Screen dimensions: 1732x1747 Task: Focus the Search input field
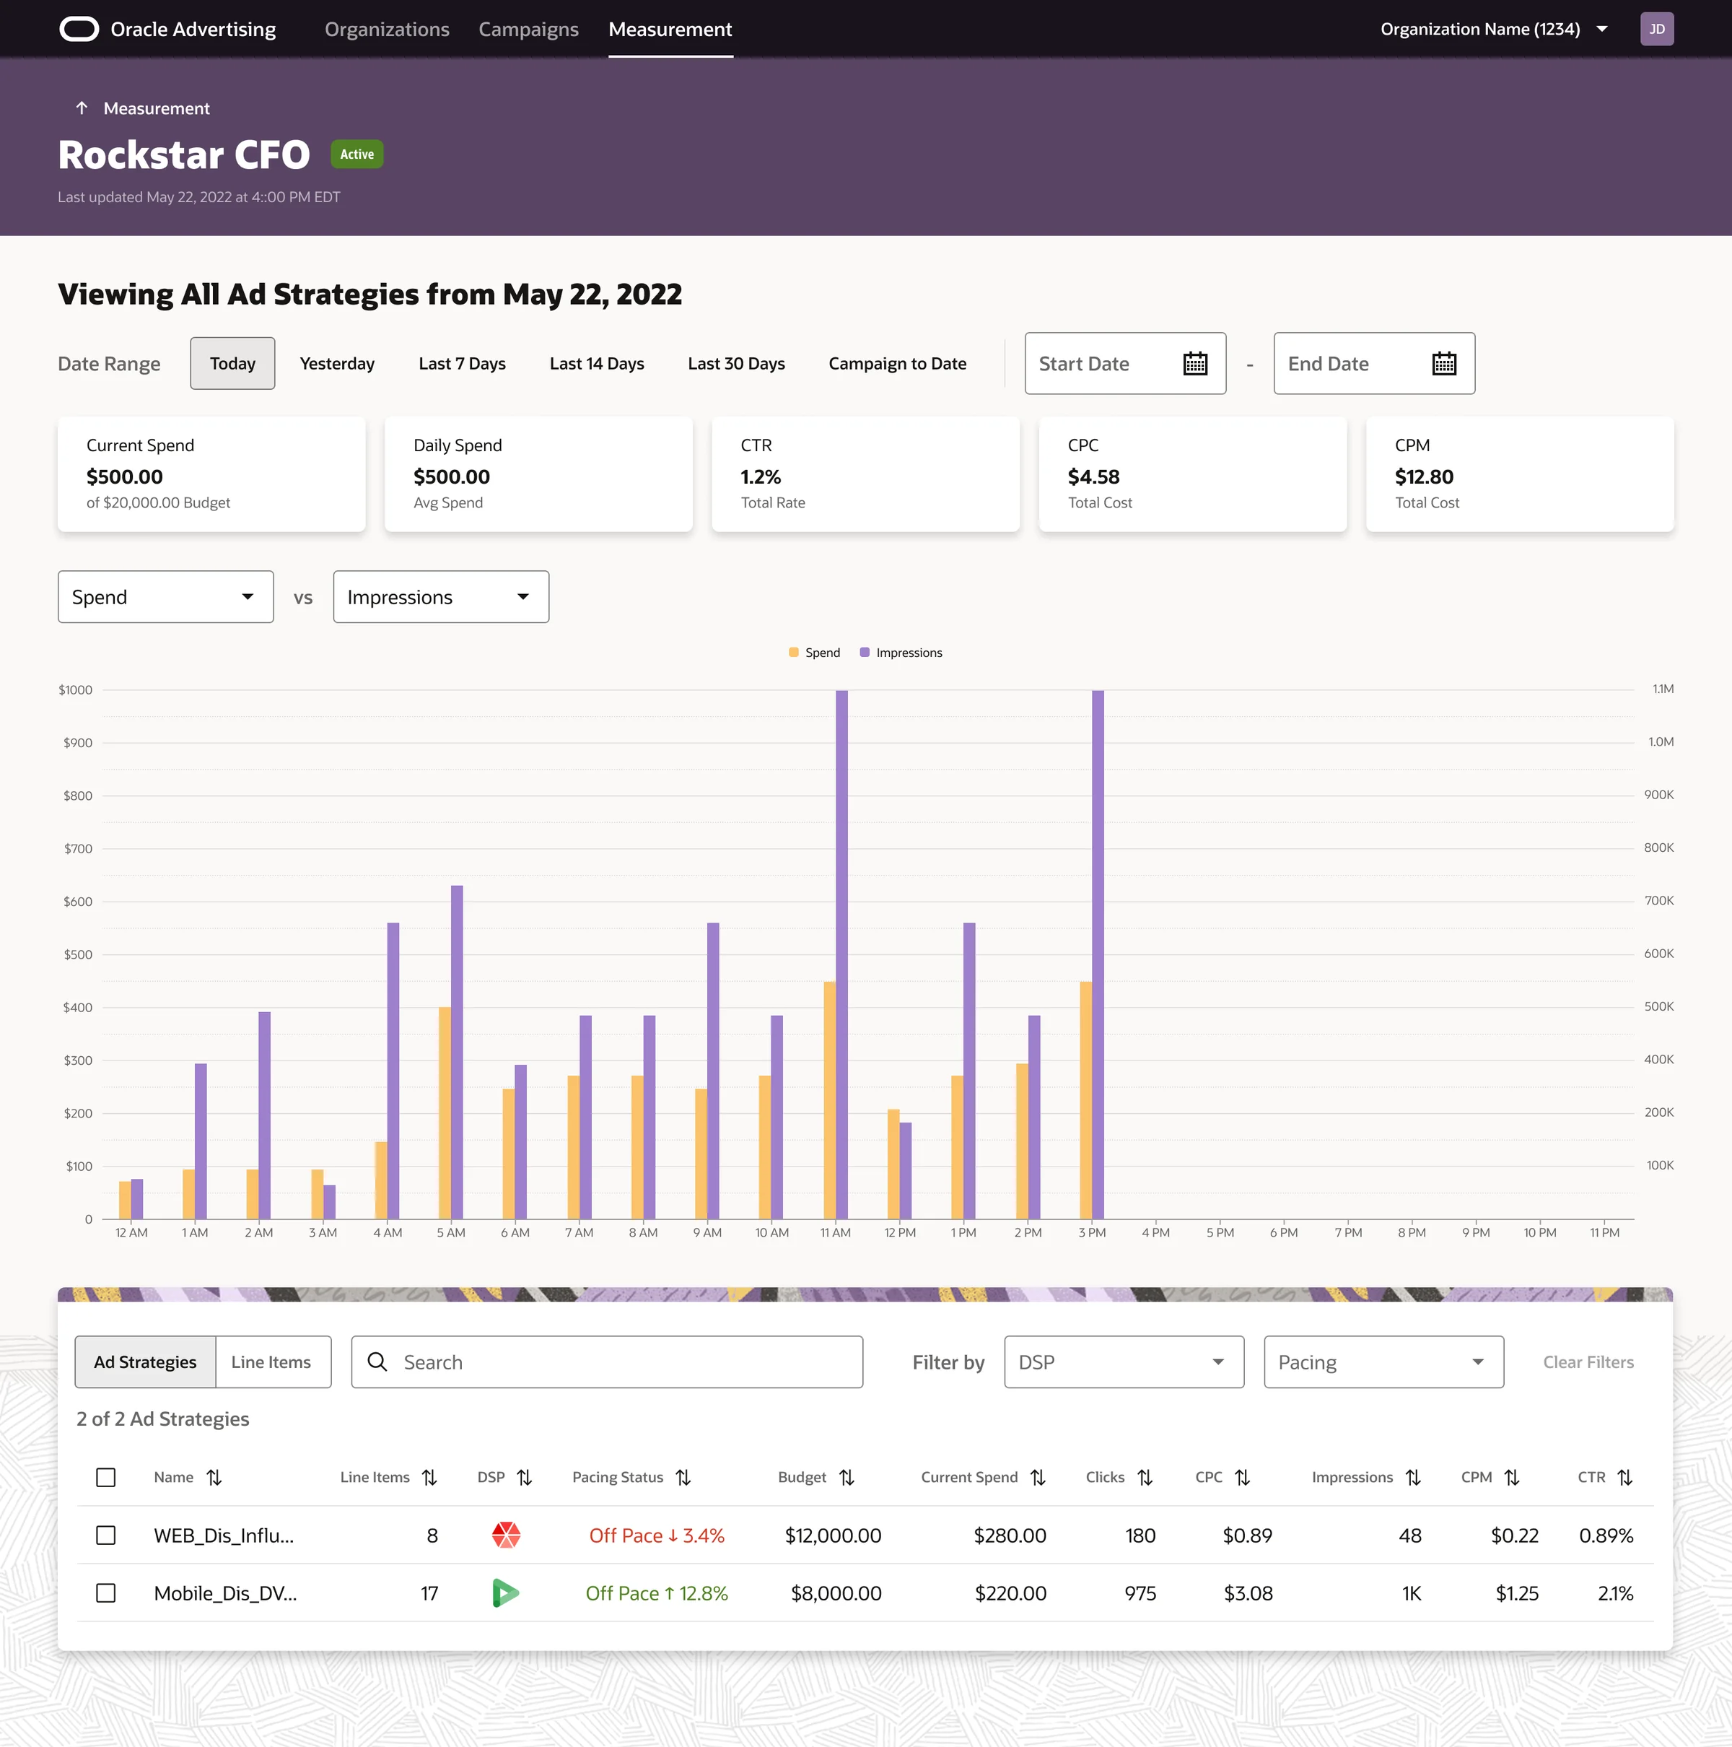click(607, 1362)
